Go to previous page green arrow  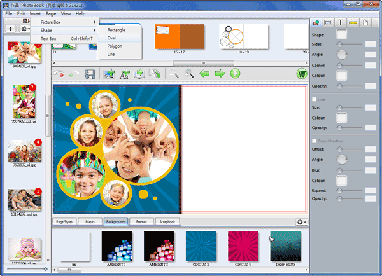[204, 74]
